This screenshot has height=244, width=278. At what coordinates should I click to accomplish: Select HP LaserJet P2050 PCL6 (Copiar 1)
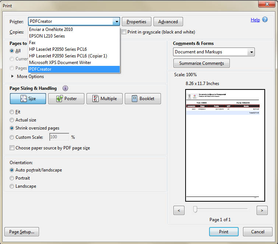74,56
